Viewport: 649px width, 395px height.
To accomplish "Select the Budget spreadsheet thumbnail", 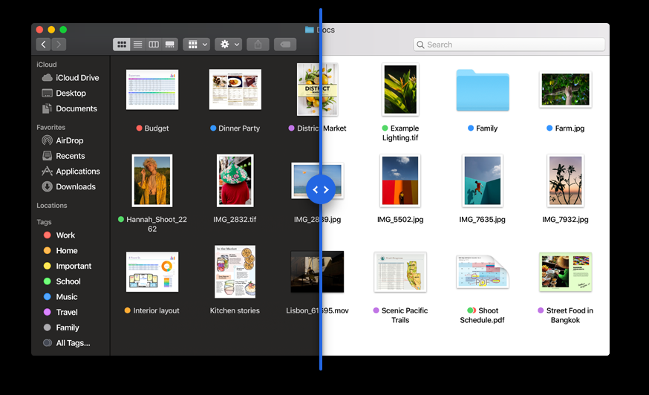I will pos(152,90).
